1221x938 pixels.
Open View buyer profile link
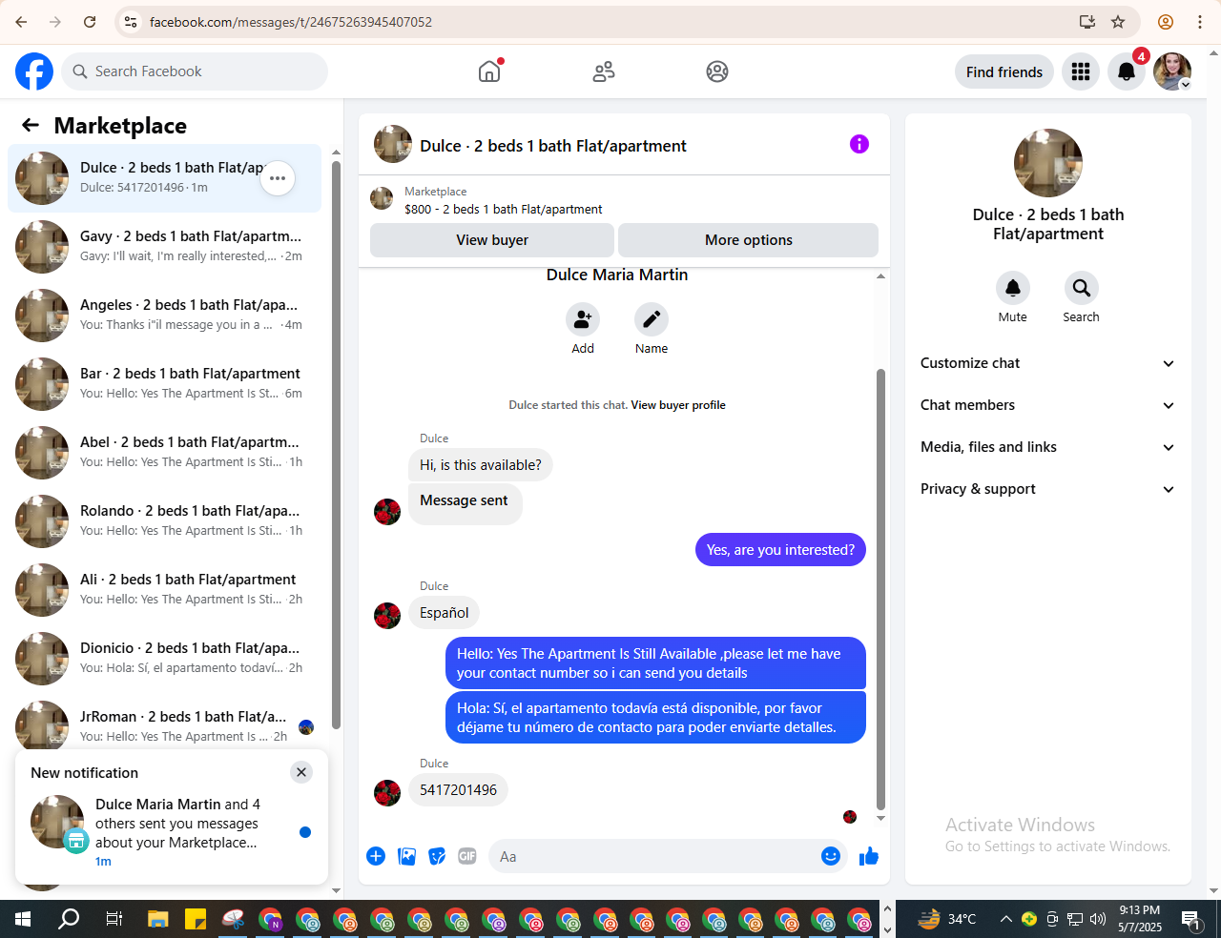point(678,405)
